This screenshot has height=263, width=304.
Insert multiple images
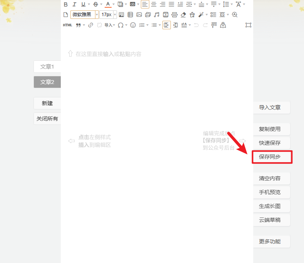148,15
